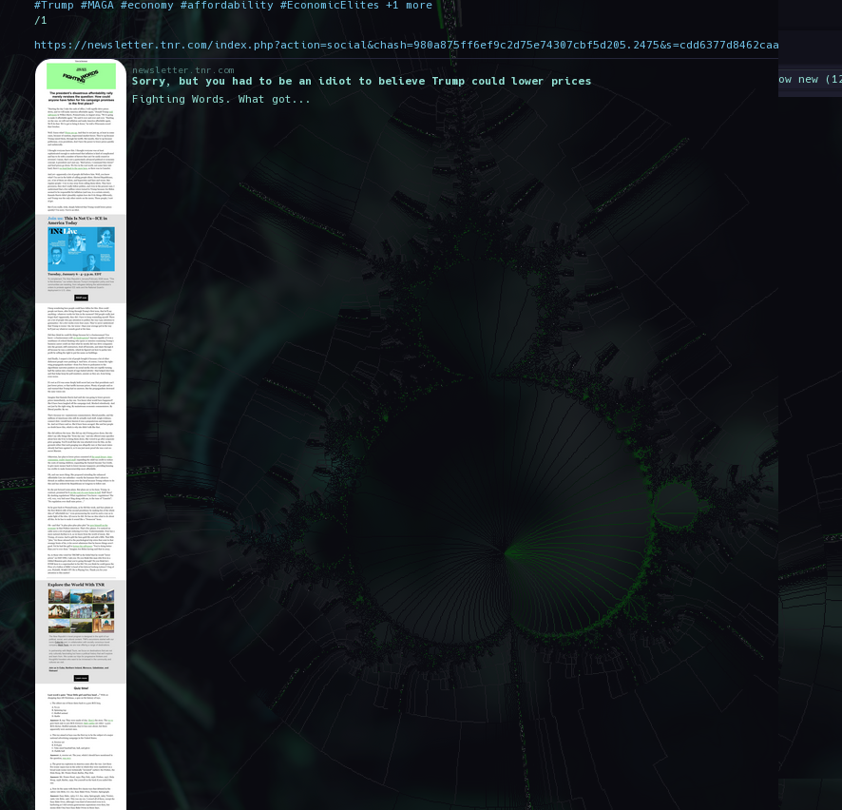This screenshot has height=810, width=842.
Task: Click the newsletter.tnr.com site label above headline
Action: click(182, 69)
